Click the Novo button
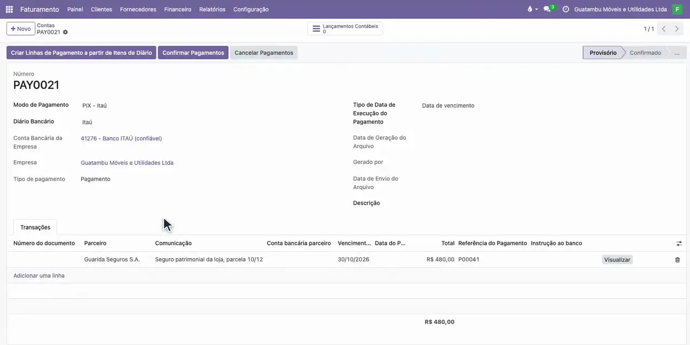 (x=20, y=29)
